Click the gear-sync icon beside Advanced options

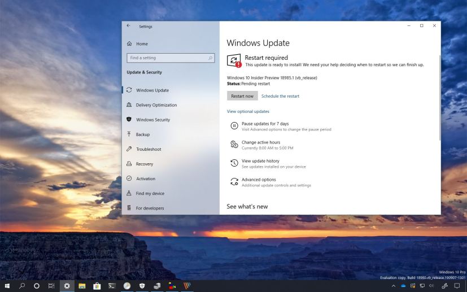click(234, 182)
